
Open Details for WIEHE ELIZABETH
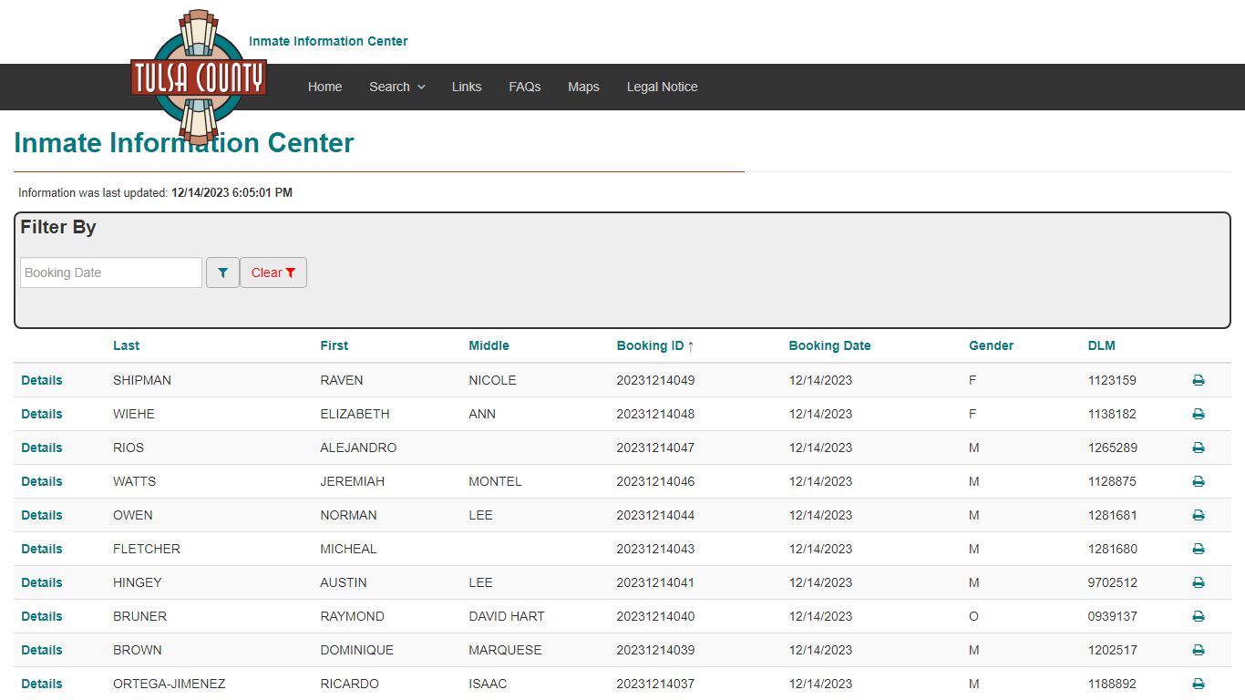coord(42,414)
